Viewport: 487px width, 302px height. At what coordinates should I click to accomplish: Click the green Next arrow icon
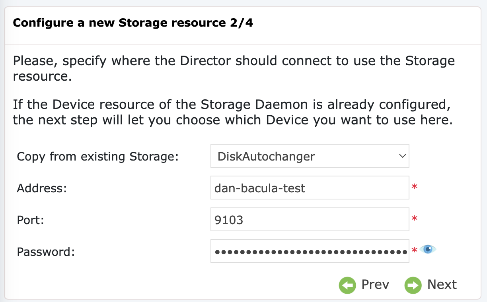tap(413, 285)
